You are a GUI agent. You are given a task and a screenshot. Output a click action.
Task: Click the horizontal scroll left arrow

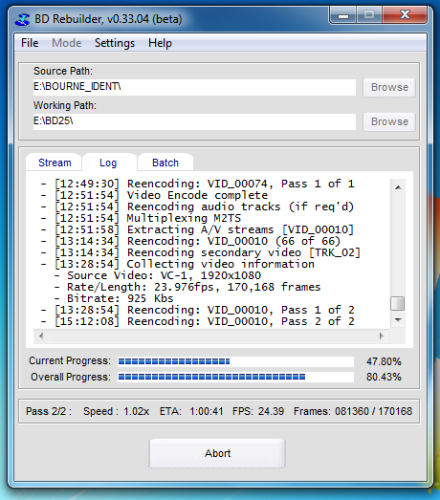tap(41, 336)
